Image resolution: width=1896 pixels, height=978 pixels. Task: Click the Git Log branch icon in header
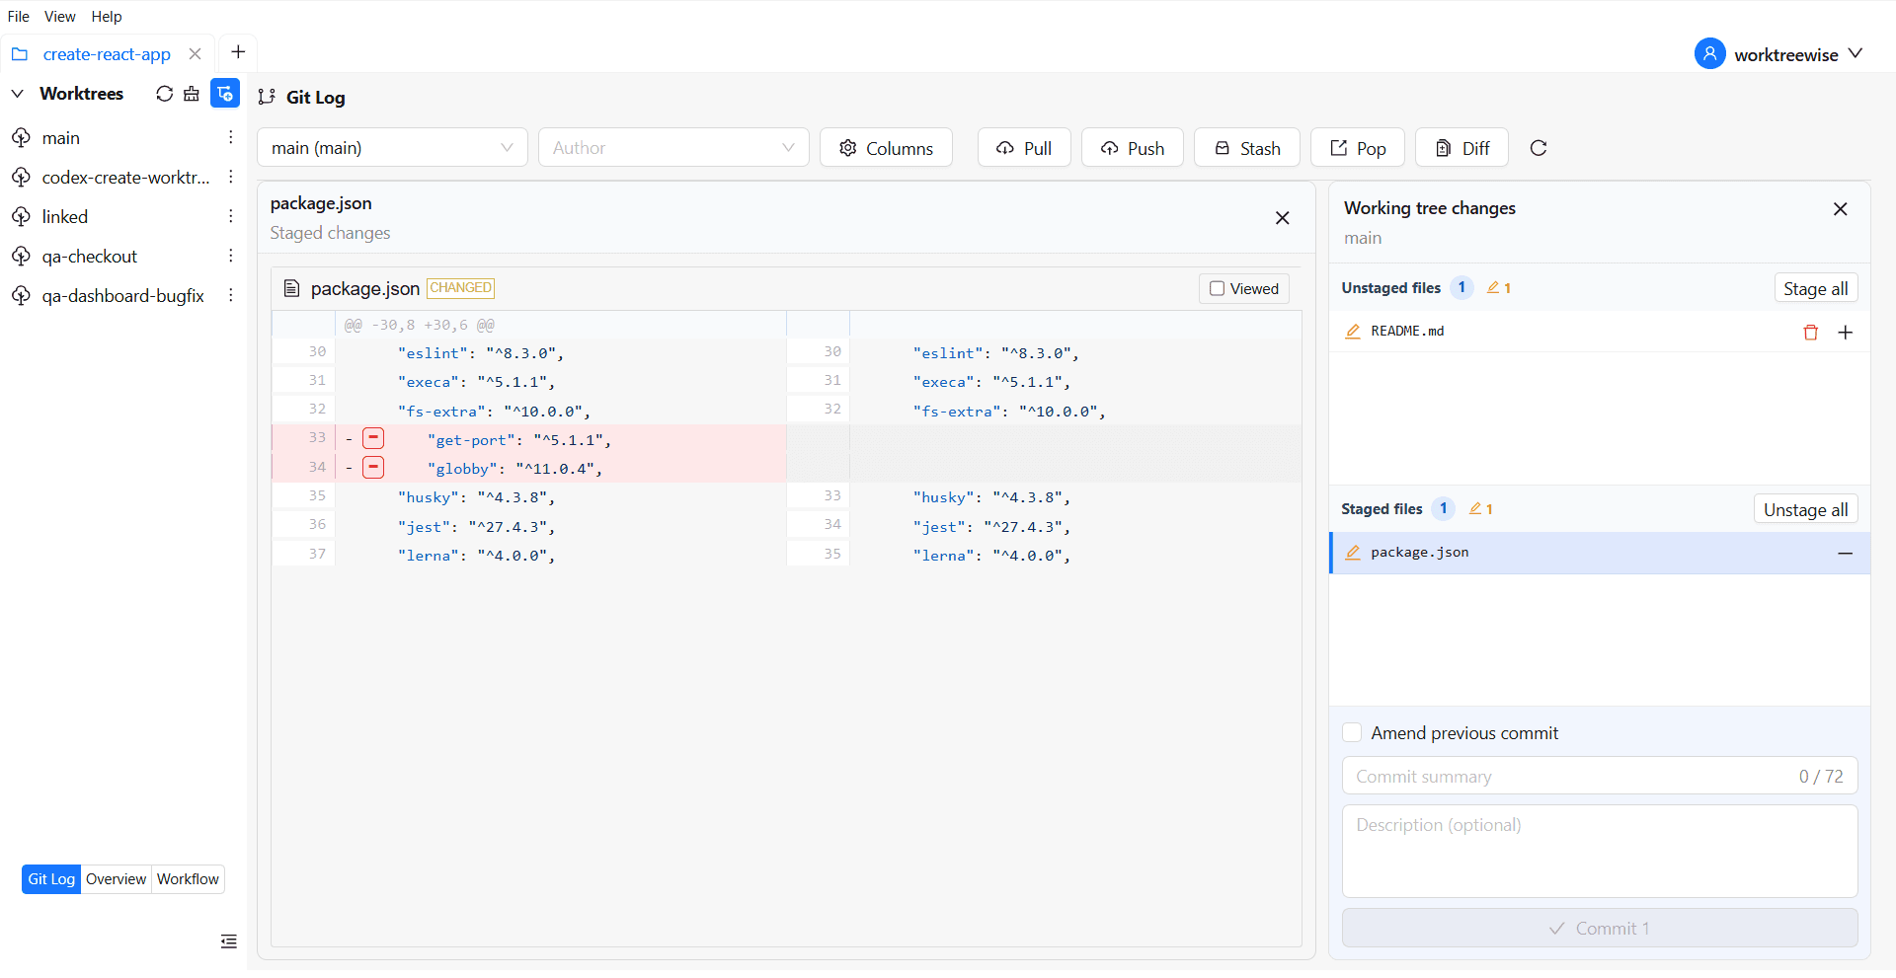267,97
